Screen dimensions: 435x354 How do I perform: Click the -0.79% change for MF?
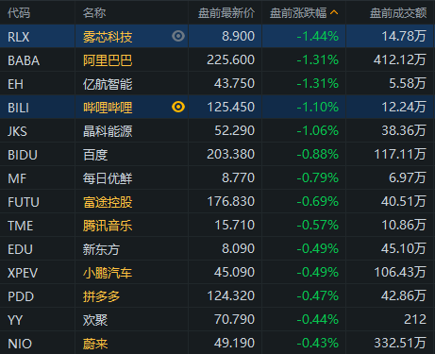tap(318, 177)
